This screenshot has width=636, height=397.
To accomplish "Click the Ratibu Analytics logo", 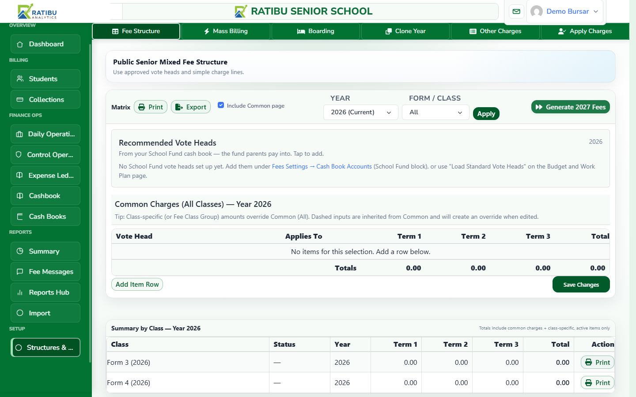I will [x=37, y=11].
